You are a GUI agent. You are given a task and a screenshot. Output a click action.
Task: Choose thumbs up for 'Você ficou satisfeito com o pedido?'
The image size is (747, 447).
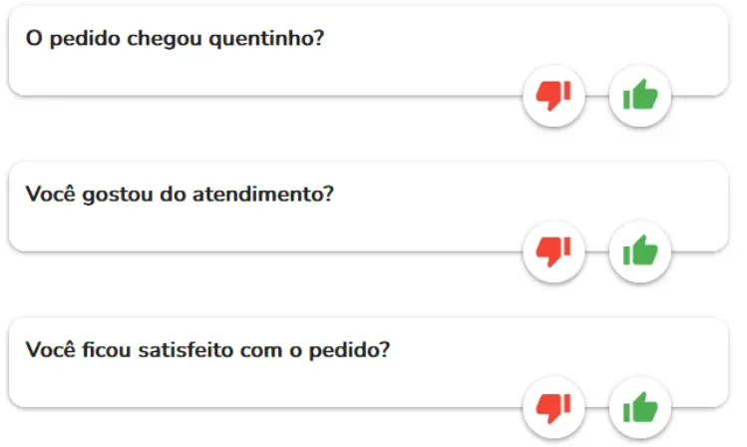coord(640,408)
